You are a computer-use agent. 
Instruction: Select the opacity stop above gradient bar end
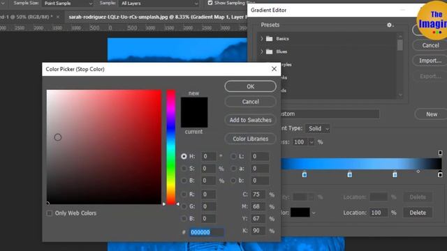440,153
